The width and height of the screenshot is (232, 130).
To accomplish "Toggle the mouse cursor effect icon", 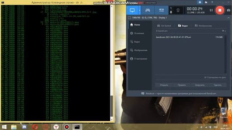I will (171, 8).
